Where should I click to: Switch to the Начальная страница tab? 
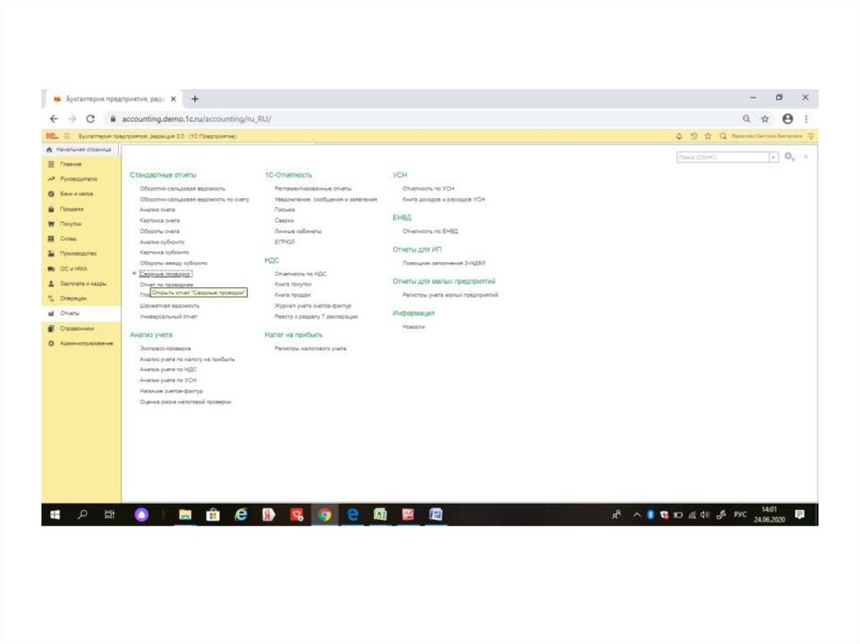click(x=82, y=149)
